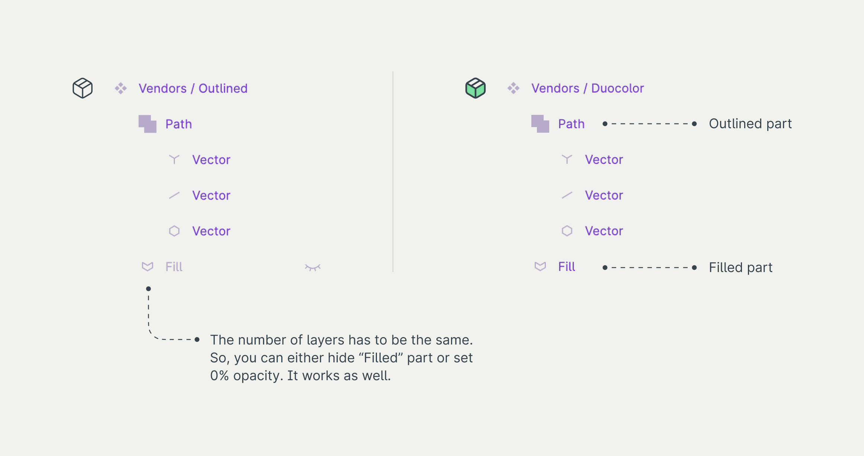Click the green duocolor box icon preview
The image size is (864, 456).
(x=475, y=88)
